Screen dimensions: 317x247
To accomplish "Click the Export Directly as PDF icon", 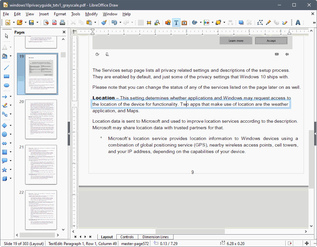I will 55,23.
